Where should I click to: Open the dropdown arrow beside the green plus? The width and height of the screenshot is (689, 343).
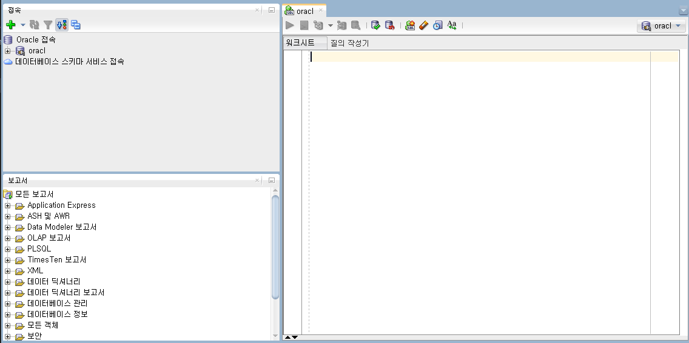(x=23, y=25)
